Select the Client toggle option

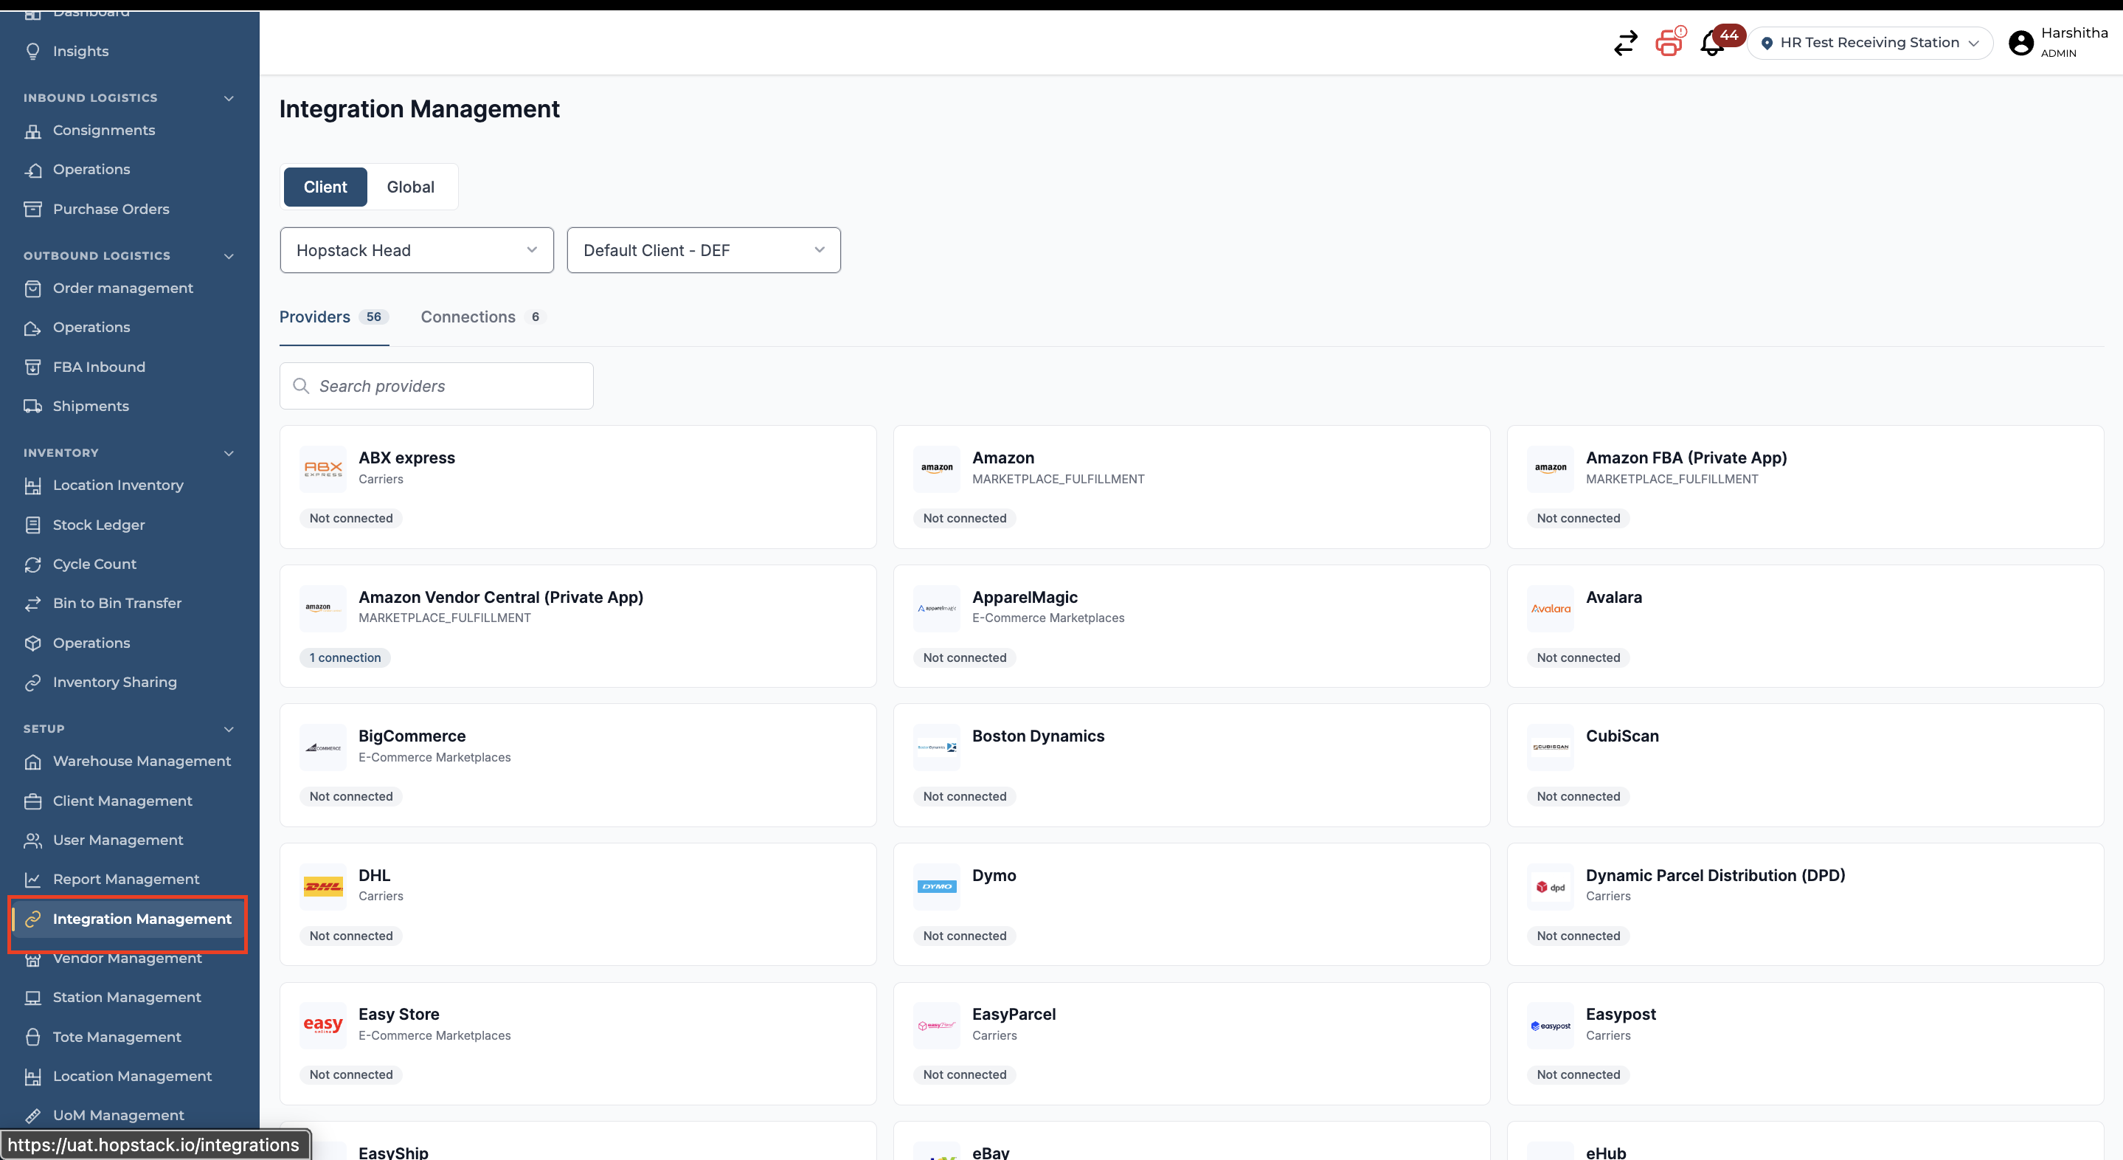tap(325, 187)
